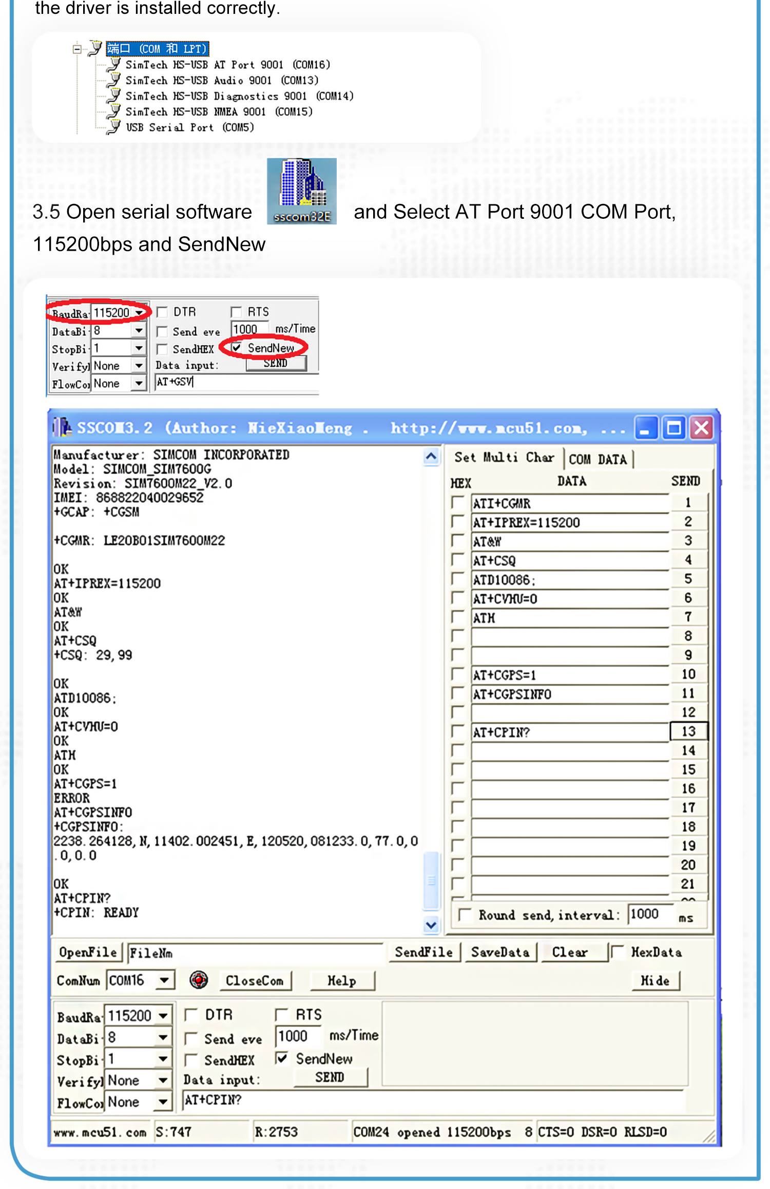This screenshot has height=1189, width=770.
Task: Send row 4 command AT+CSQ
Action: coord(688,560)
